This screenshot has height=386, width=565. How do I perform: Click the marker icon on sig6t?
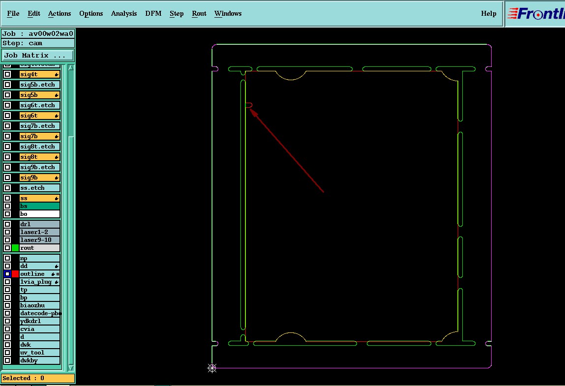(57, 116)
